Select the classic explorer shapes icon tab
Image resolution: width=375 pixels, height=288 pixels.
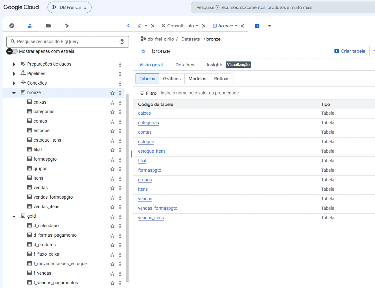click(x=30, y=26)
